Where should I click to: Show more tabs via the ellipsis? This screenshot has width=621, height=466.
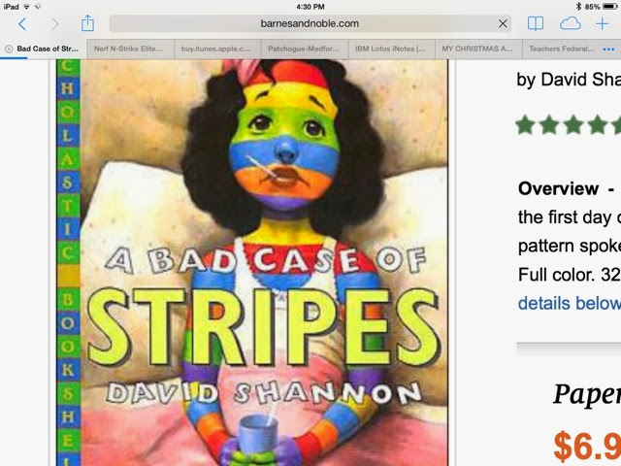(x=608, y=50)
